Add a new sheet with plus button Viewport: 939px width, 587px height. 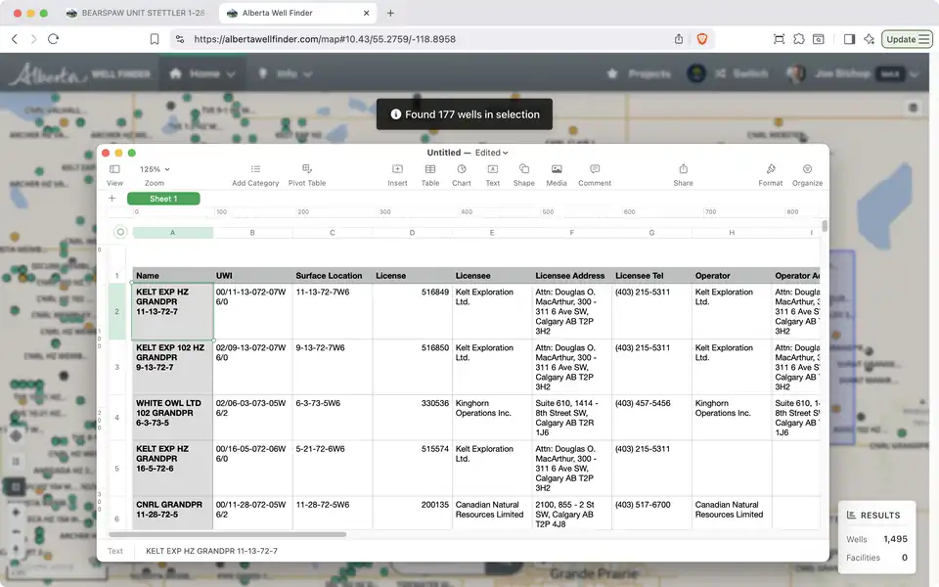click(112, 199)
